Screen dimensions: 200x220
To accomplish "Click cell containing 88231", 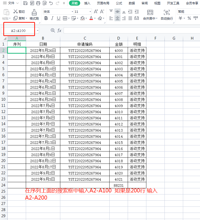I will 119,185.
